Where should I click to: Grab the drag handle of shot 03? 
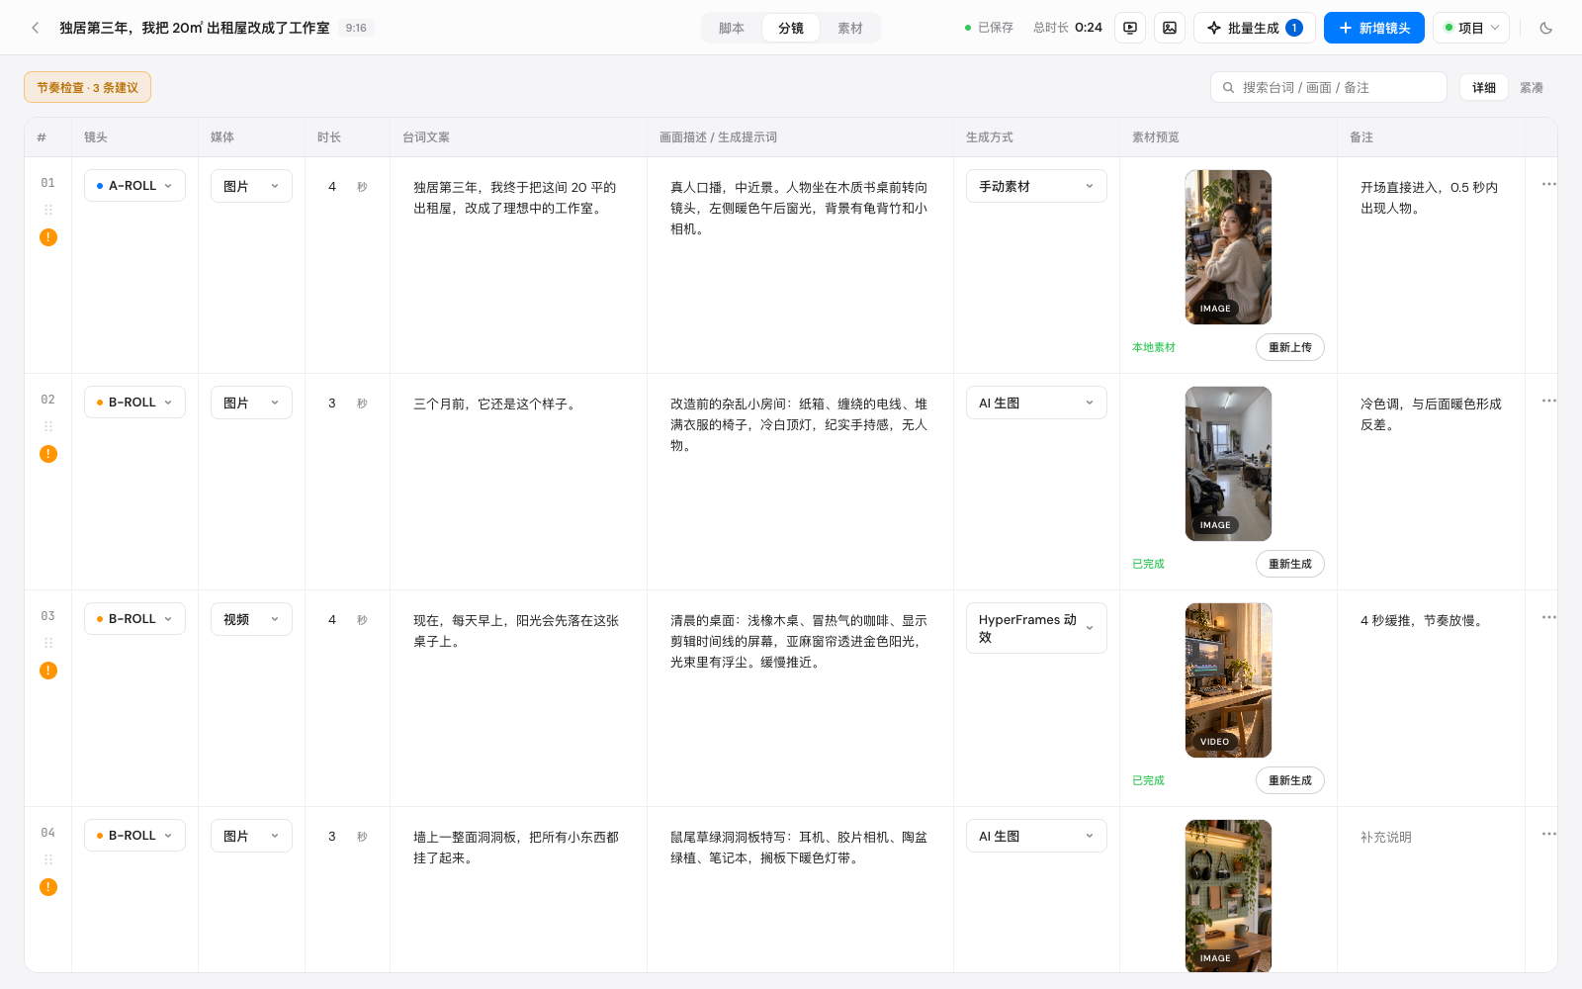click(x=48, y=643)
